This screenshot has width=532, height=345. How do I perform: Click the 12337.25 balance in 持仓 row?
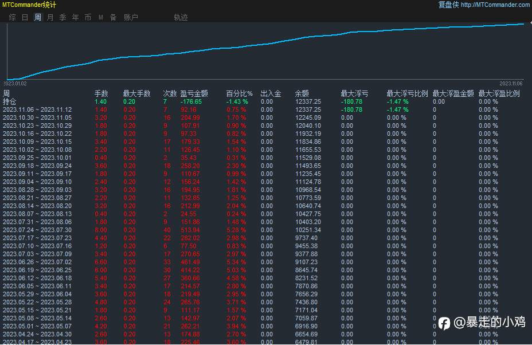[308, 101]
